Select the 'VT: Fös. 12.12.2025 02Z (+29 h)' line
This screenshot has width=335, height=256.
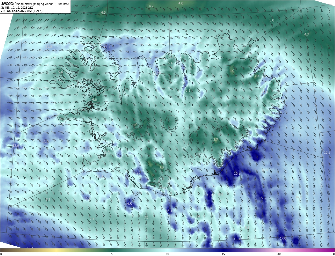pyautogui.click(x=21, y=11)
